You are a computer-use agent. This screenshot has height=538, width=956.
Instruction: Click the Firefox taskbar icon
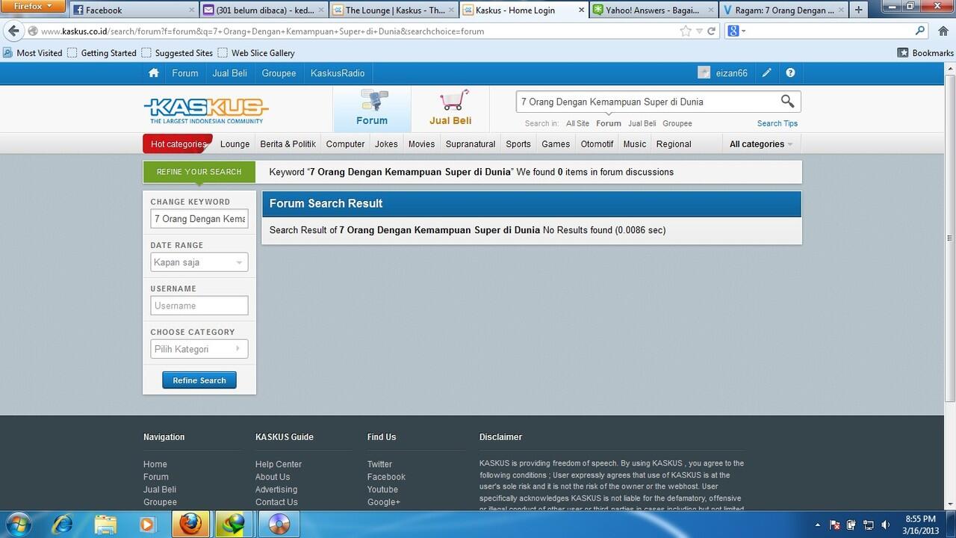click(190, 524)
